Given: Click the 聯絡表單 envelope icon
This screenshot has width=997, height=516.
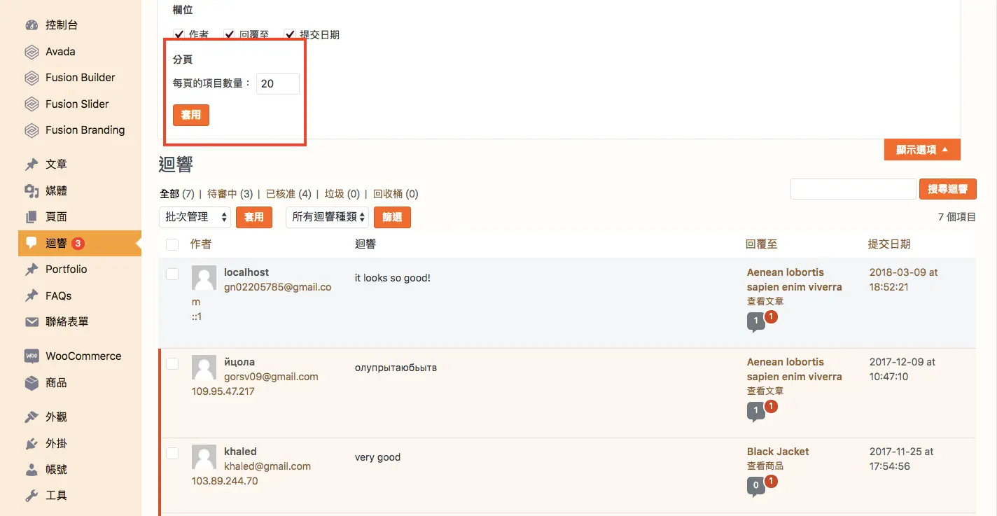Looking at the screenshot, I should coord(32,322).
